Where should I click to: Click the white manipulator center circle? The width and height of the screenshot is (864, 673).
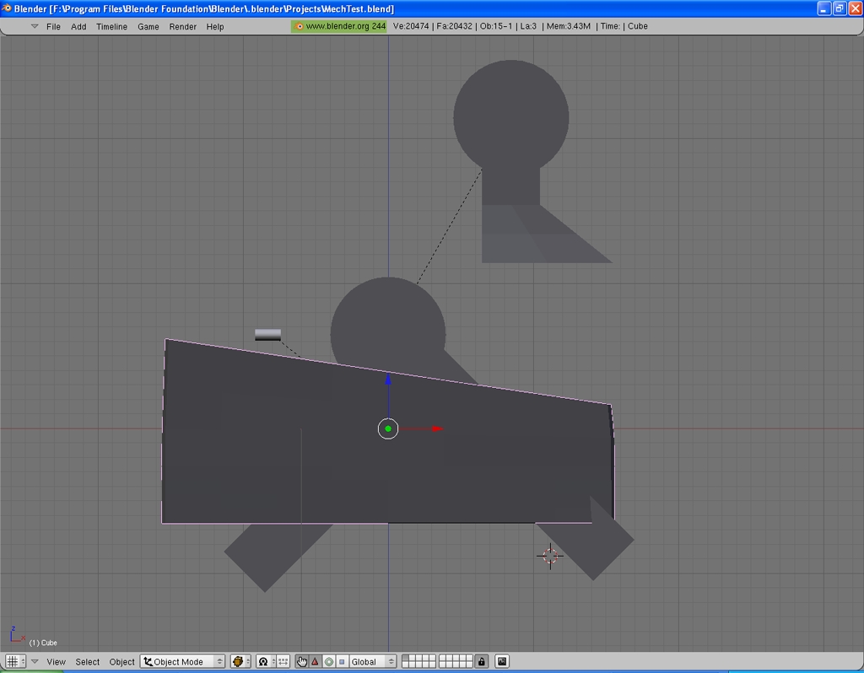click(x=388, y=428)
